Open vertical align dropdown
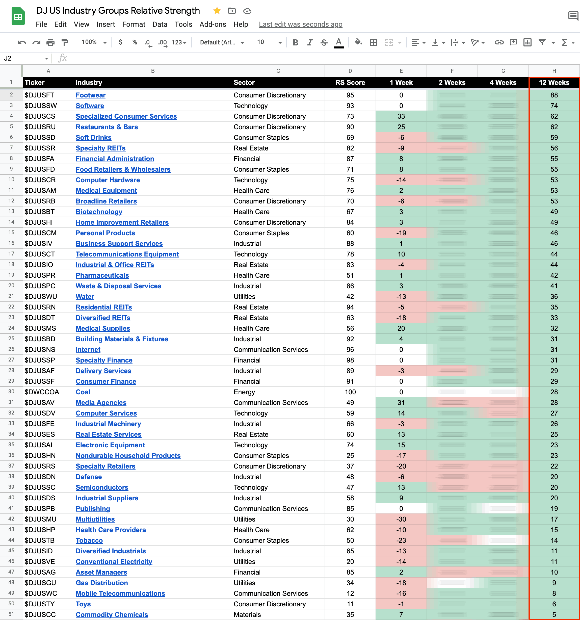Viewport: 580px width, 620px height. (x=438, y=42)
